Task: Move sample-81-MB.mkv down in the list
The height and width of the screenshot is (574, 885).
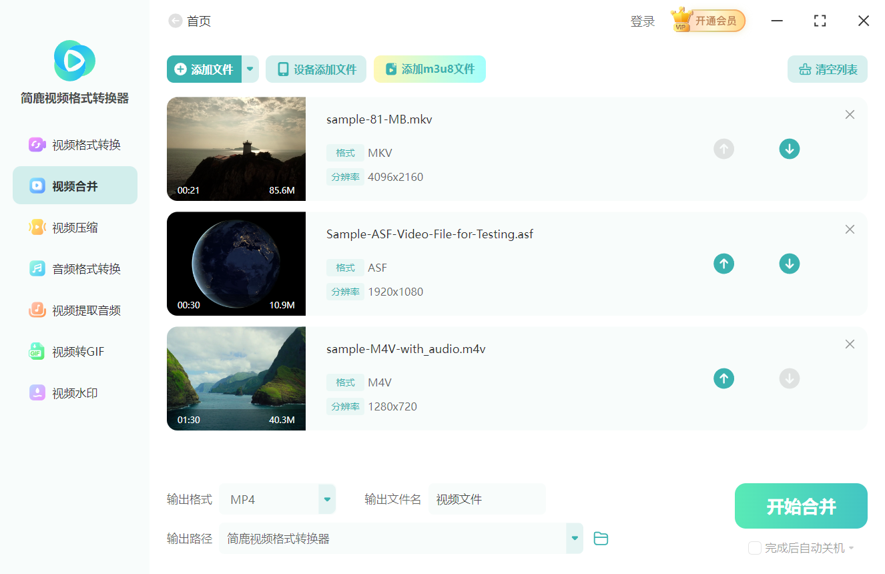Action: (789, 149)
